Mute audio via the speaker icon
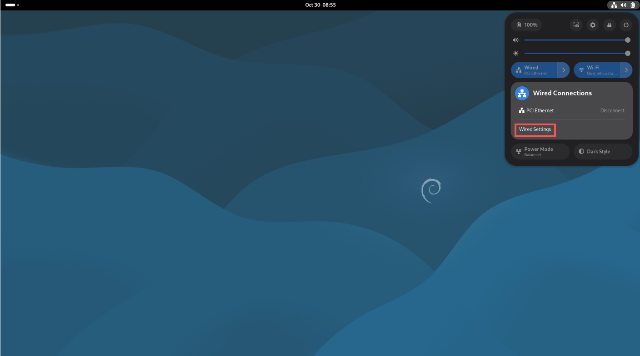Image resolution: width=640 pixels, height=356 pixels. 516,40
